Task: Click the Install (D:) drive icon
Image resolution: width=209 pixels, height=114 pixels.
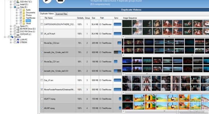Action: tap(18, 5)
